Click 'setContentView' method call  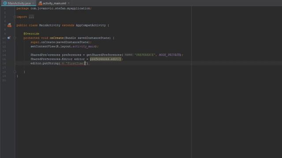43,47
